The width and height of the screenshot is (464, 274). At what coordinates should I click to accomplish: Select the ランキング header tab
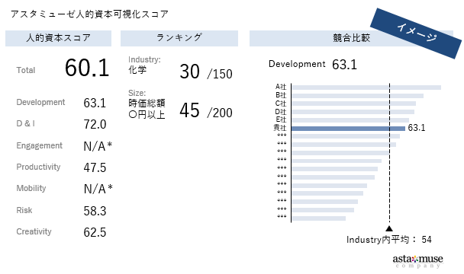pos(179,38)
